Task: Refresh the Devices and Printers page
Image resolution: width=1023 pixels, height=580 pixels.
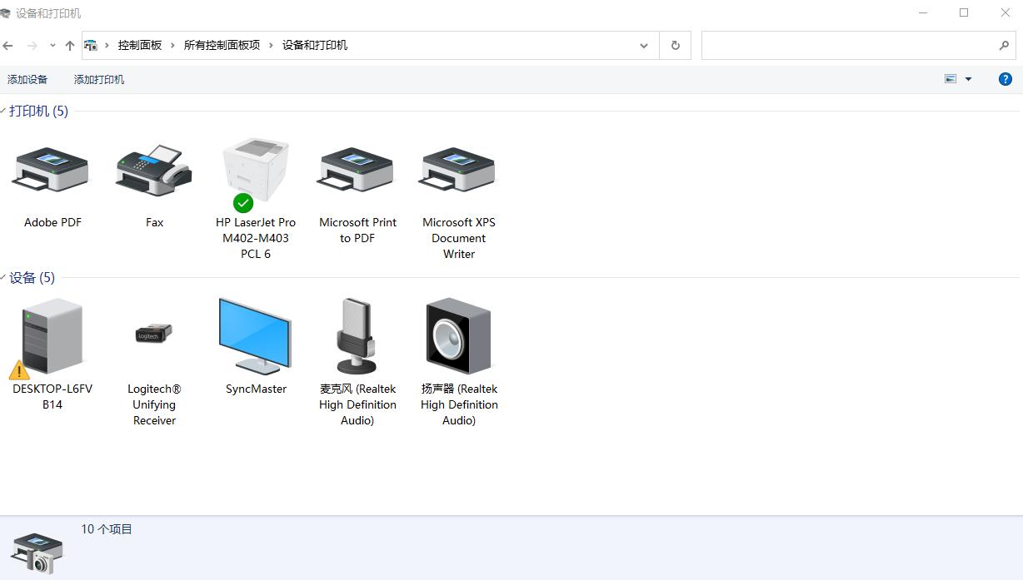Action: (x=675, y=45)
